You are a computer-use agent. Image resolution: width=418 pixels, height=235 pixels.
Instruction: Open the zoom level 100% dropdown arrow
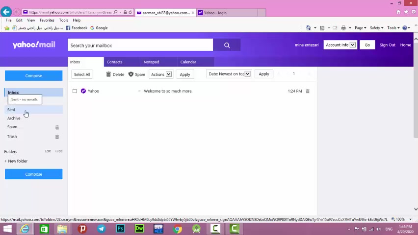pos(410,219)
